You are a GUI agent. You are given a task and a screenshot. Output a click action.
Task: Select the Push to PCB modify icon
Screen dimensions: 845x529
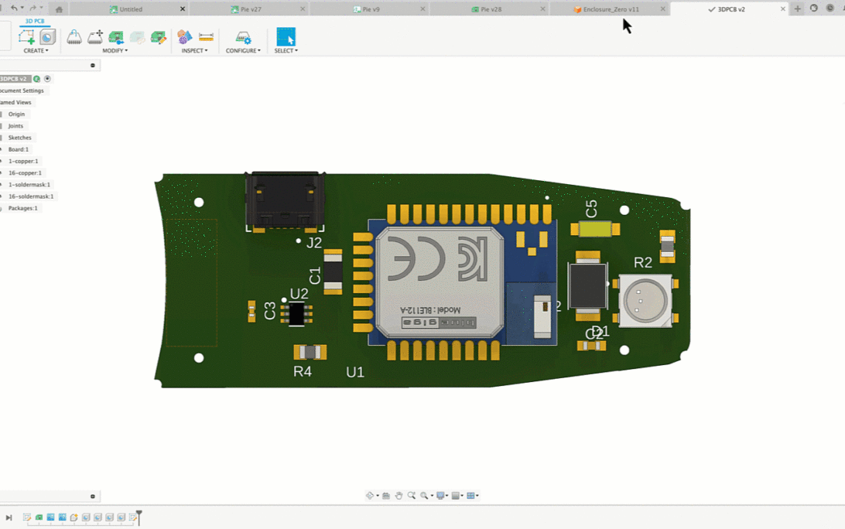tap(74, 37)
